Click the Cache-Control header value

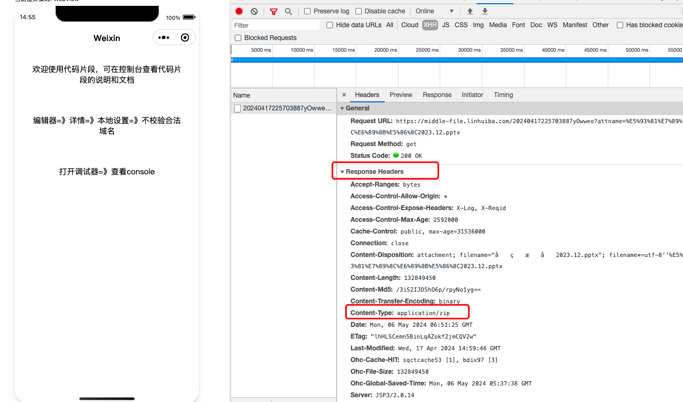click(x=442, y=231)
